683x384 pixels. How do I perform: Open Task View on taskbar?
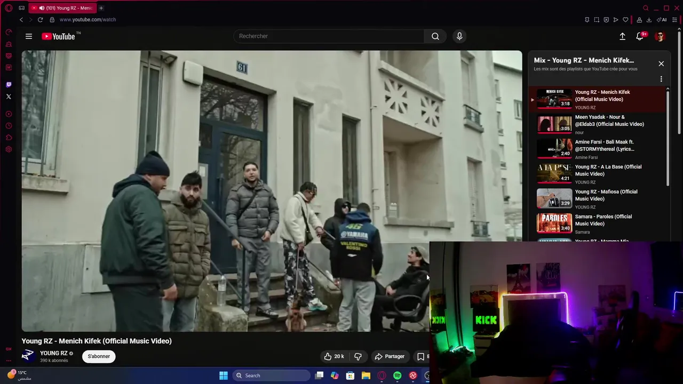319,375
